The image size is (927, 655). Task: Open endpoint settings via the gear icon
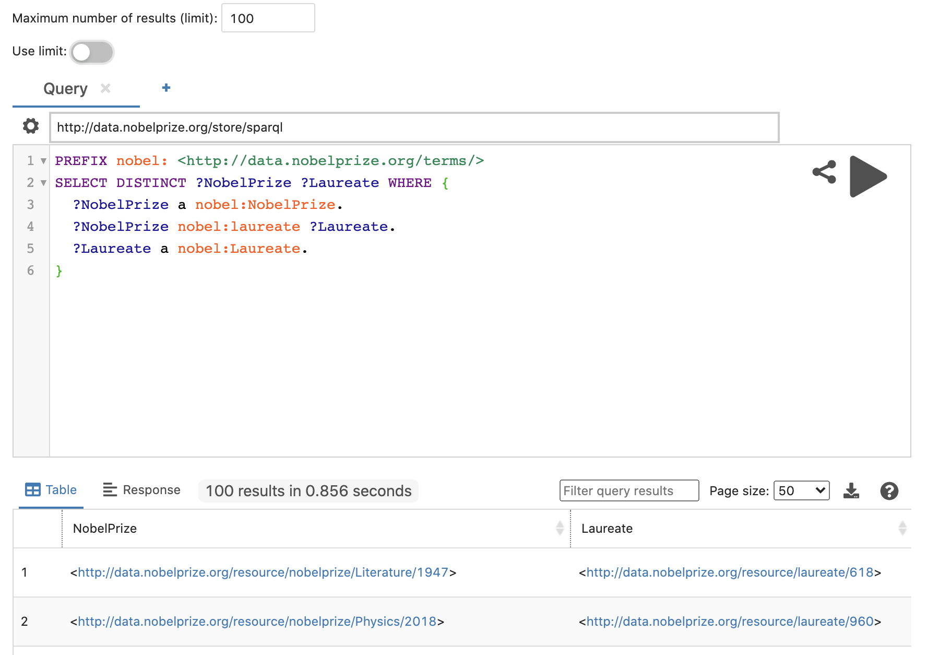[x=31, y=126]
